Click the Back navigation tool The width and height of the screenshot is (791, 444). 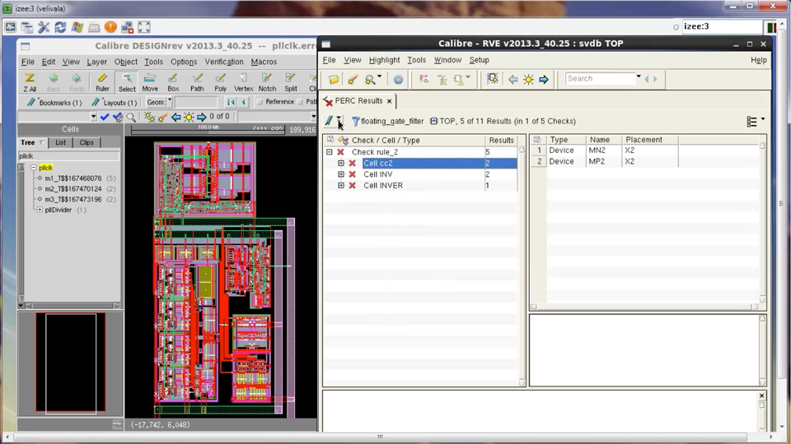(x=54, y=82)
